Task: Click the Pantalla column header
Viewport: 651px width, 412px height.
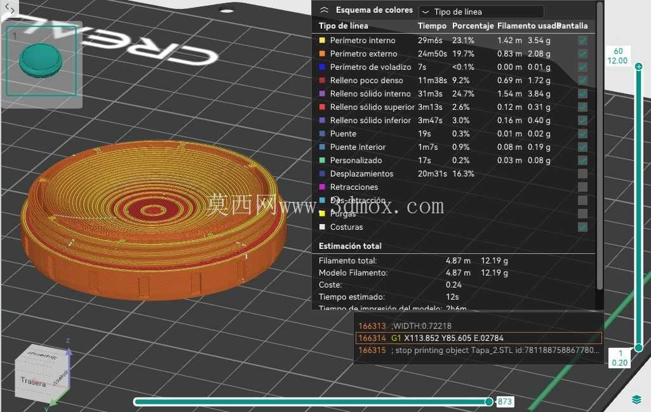Action: pyautogui.click(x=573, y=26)
